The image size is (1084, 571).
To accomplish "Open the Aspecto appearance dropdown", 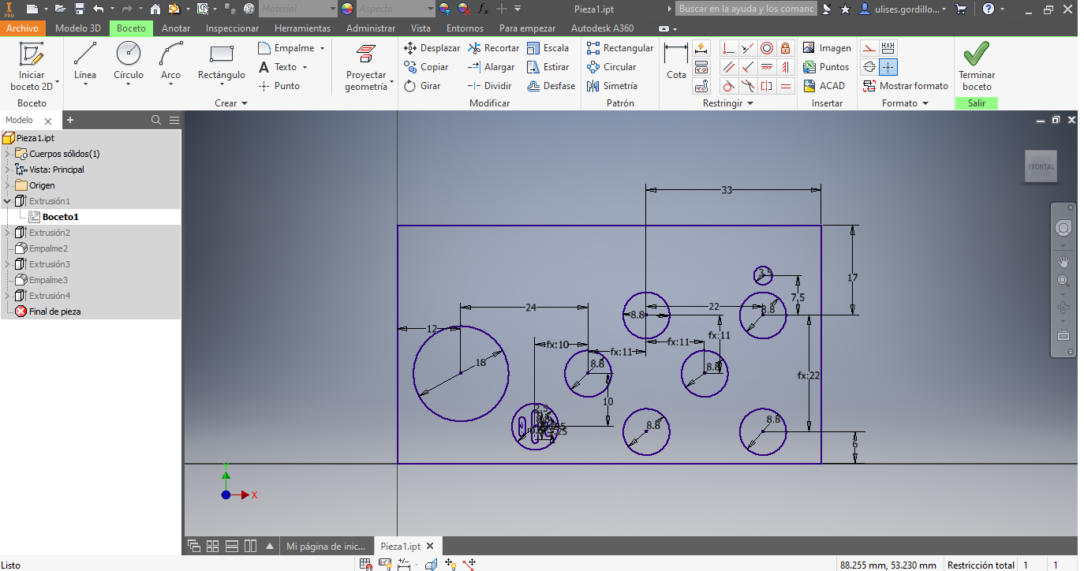I will tap(395, 9).
